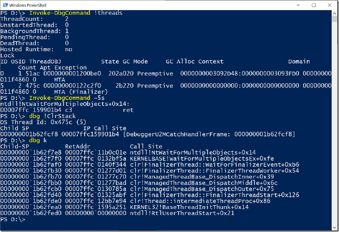This screenshot has width=339, height=232.
Task: Click the DebuggerU2MCatchHandlerFrame text
Action: (177, 134)
